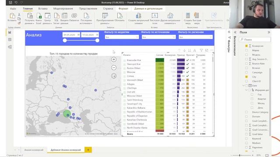Open the more options ellipsis above table
This screenshot has height=157, width=280.
tap(212, 51)
